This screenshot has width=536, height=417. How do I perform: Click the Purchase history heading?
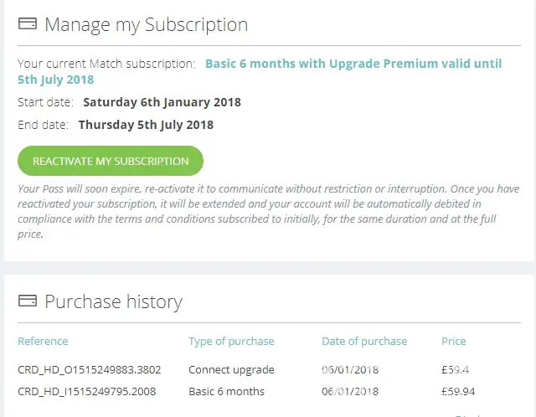(113, 301)
